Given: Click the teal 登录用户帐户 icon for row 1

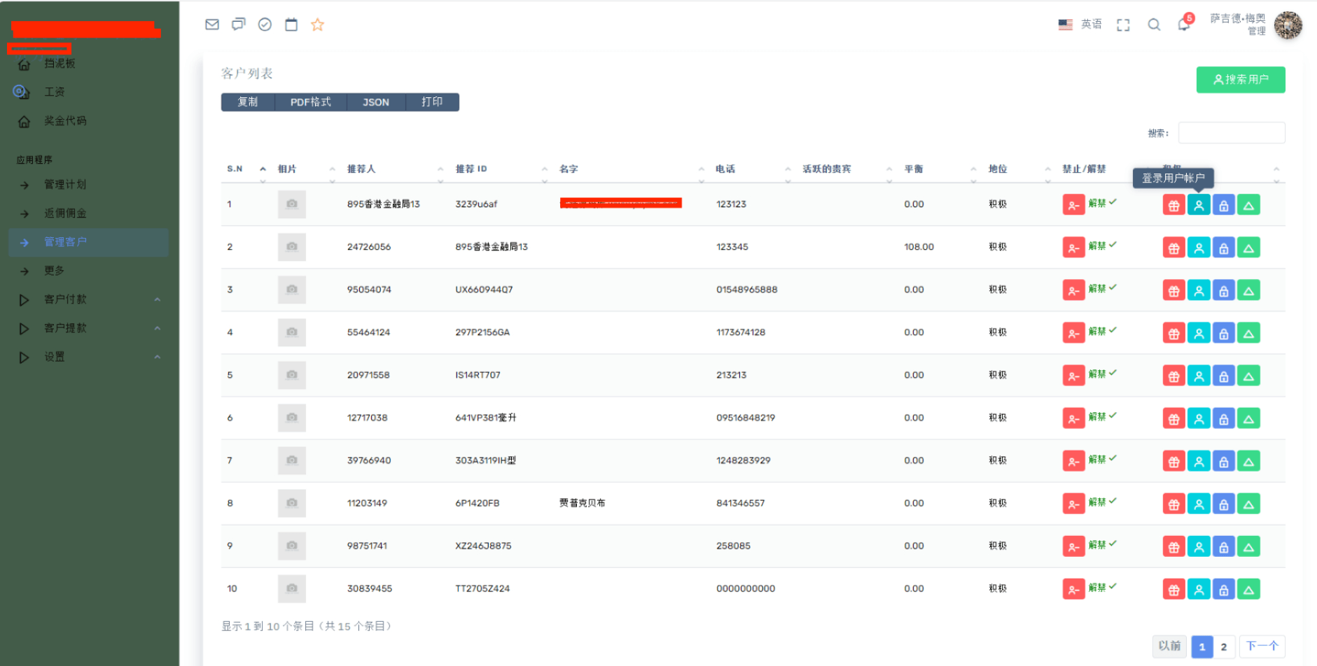Looking at the screenshot, I should tap(1199, 204).
